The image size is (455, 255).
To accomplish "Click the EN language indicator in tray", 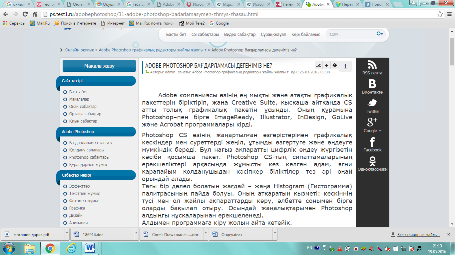I will pos(309,248).
